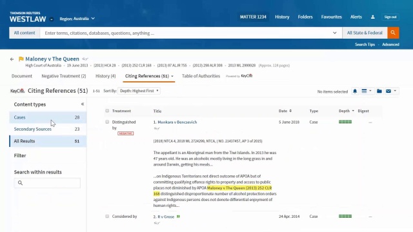This screenshot has height=232, width=413.
Task: Open the Table of Authorities tab
Action: (201, 76)
